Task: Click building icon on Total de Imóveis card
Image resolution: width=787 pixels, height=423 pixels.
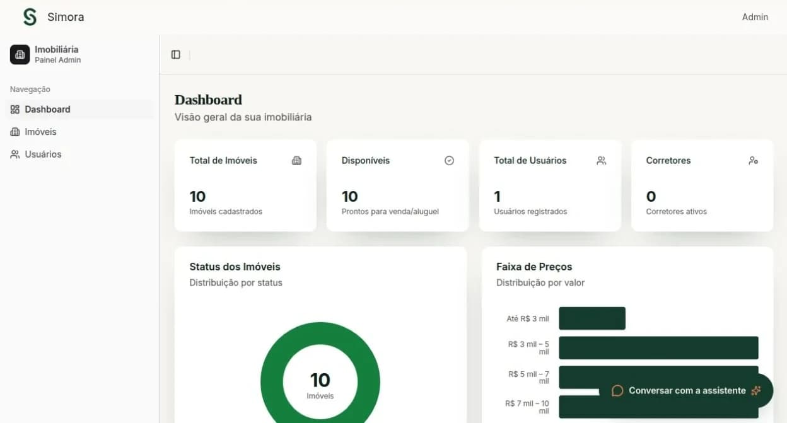Action: 297,161
